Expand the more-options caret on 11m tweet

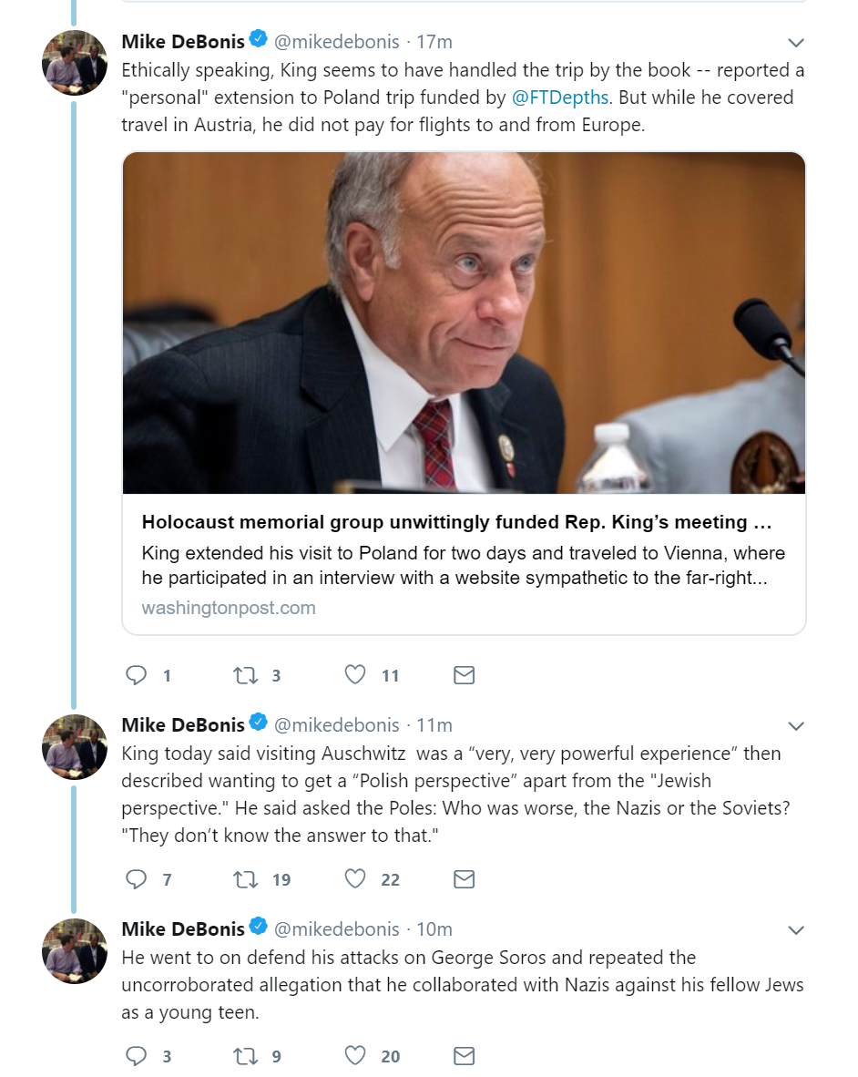coord(795,726)
